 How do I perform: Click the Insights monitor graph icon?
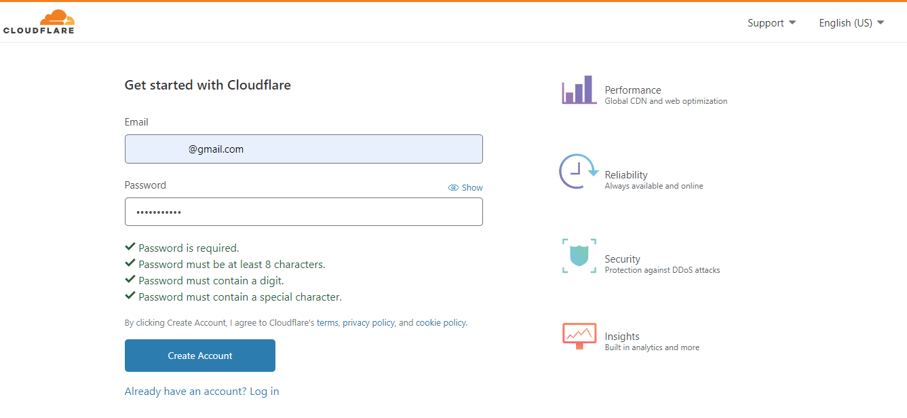click(x=579, y=336)
